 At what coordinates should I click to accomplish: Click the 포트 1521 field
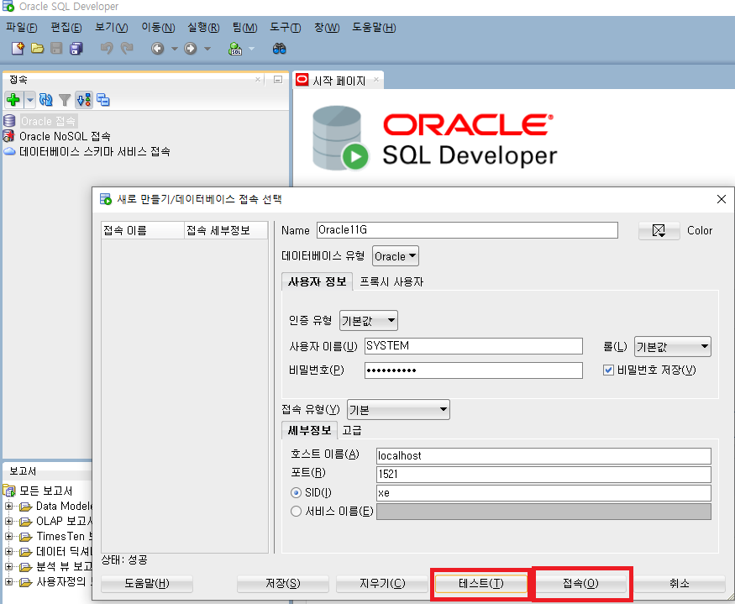(x=543, y=474)
